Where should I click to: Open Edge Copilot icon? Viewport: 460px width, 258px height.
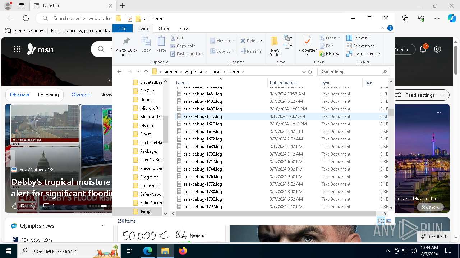(x=452, y=18)
